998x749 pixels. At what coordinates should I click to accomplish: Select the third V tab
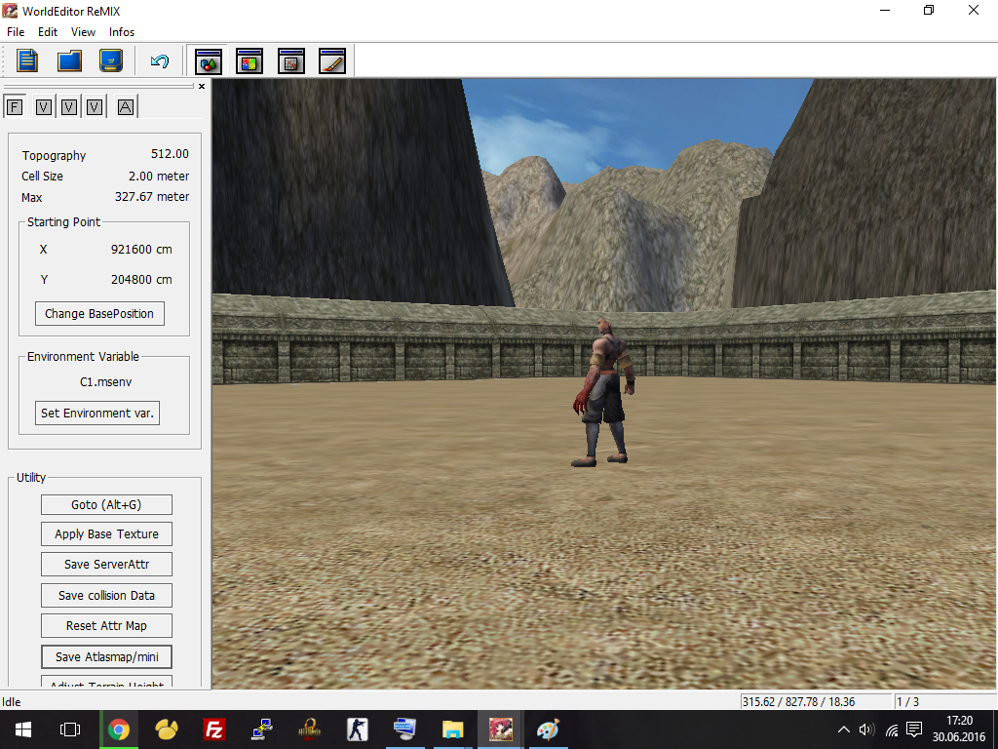point(95,107)
